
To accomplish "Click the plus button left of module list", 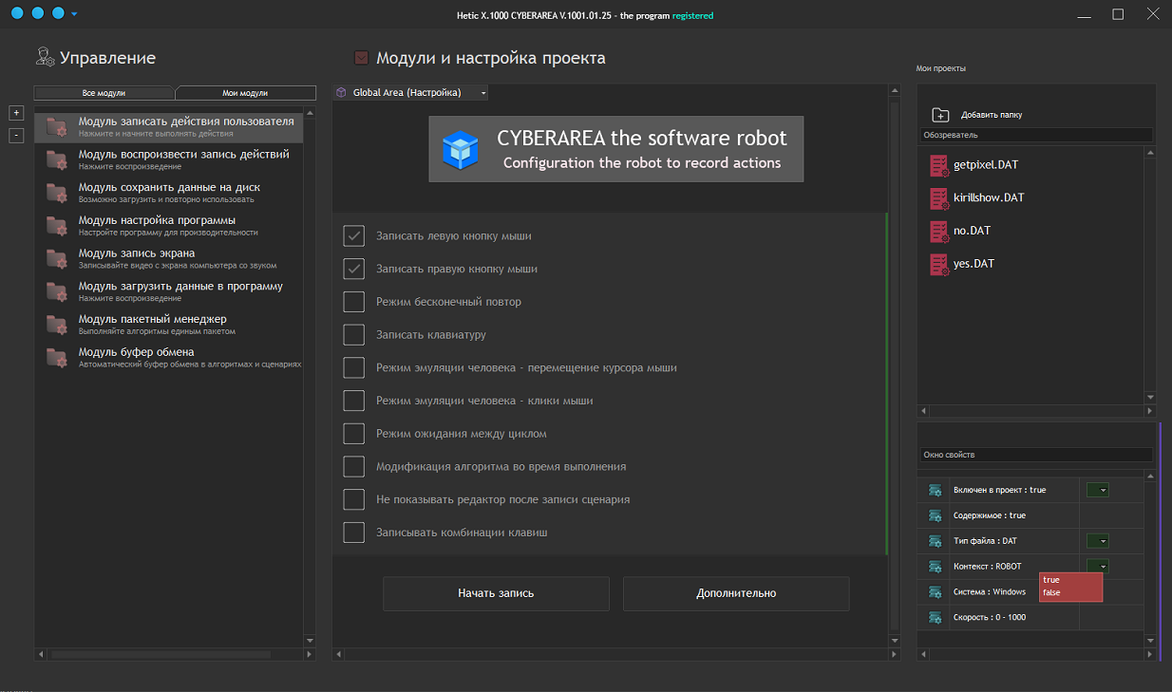I will [16, 112].
